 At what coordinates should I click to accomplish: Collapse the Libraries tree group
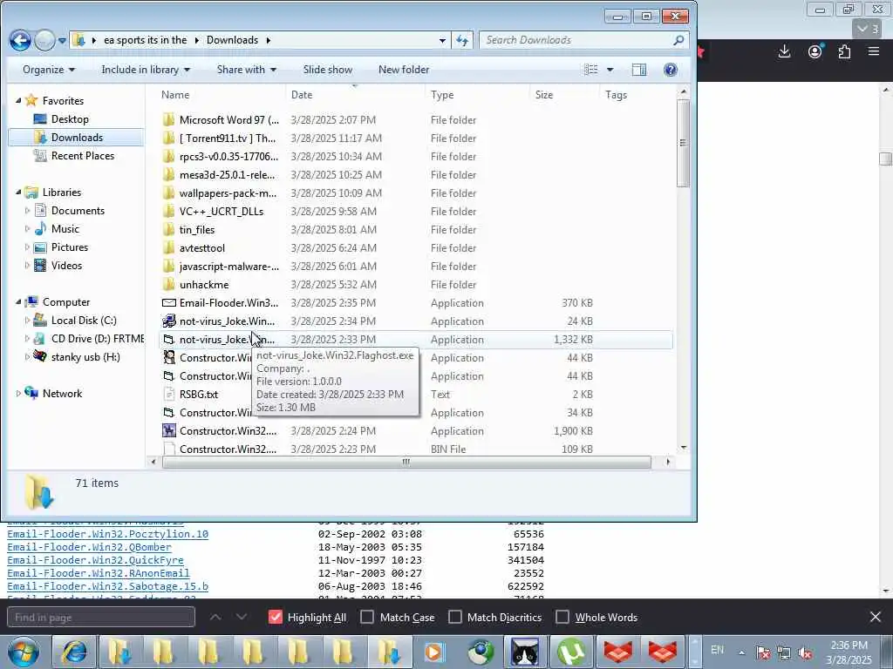pyautogui.click(x=18, y=193)
